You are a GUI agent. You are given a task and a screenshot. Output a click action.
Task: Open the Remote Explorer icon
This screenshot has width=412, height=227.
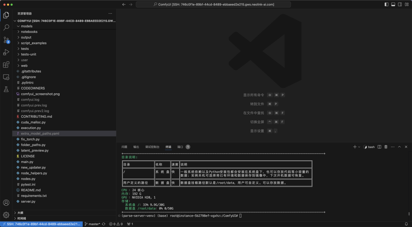tap(6, 77)
